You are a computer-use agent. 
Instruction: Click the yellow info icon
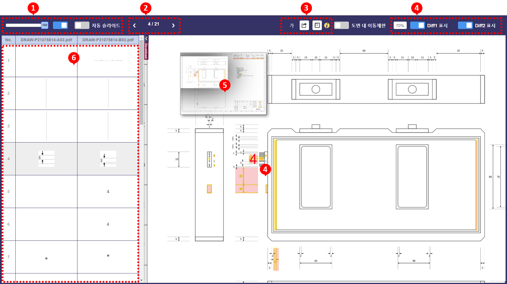(x=327, y=26)
